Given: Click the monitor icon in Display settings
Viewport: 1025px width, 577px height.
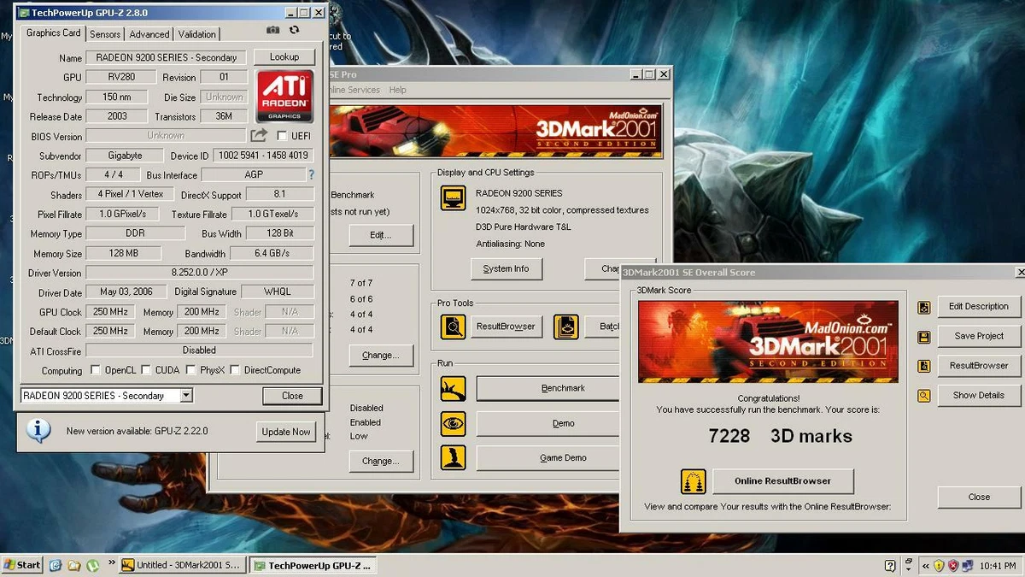Looking at the screenshot, I should click(x=453, y=198).
